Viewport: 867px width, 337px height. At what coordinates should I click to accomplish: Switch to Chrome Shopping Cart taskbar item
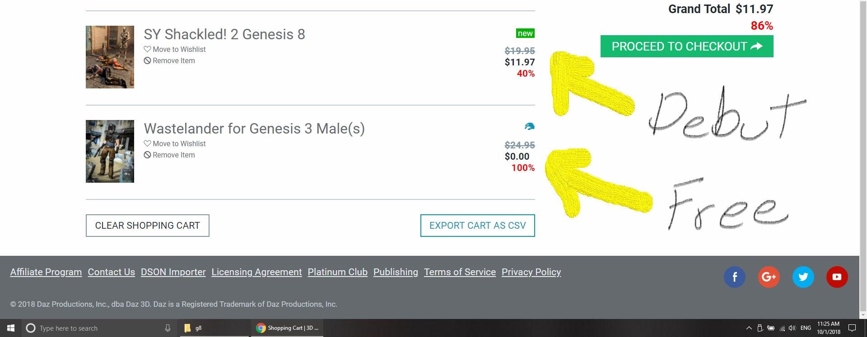point(287,328)
